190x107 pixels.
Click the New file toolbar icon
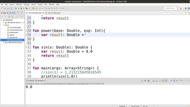point(3,8)
